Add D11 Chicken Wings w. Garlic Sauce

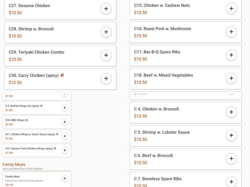65,136
